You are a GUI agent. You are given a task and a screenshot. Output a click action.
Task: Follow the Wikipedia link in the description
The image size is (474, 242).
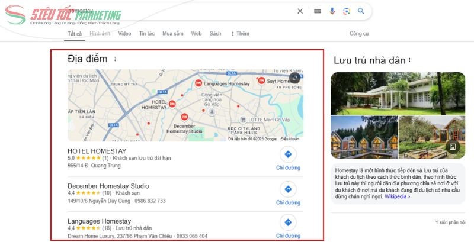(396, 196)
